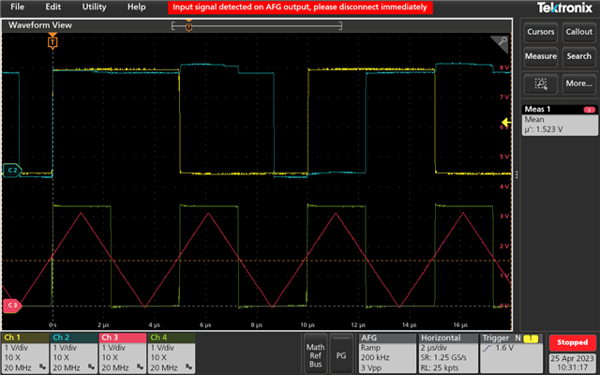The width and height of the screenshot is (600, 375).
Task: Select the Ch 3 channel badge
Action: 123,353
